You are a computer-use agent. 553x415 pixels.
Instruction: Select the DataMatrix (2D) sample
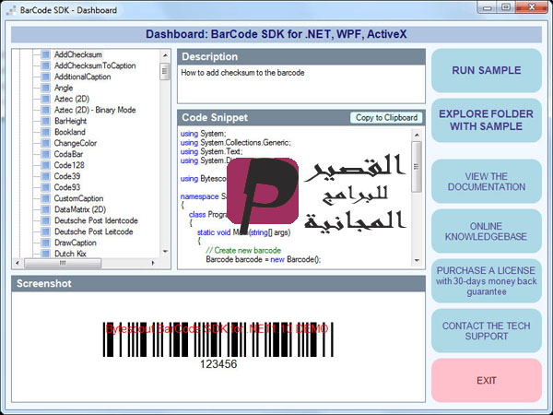point(80,209)
